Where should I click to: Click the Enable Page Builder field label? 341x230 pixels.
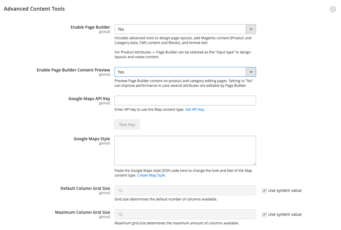point(90,27)
